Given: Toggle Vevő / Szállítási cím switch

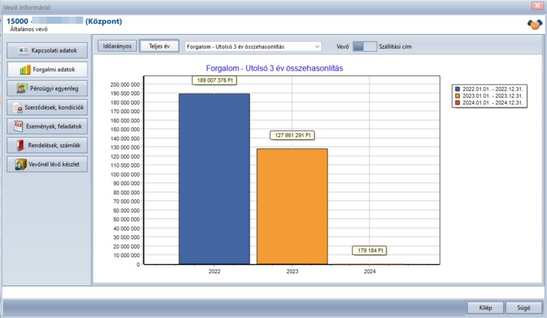Looking at the screenshot, I should tap(364, 46).
